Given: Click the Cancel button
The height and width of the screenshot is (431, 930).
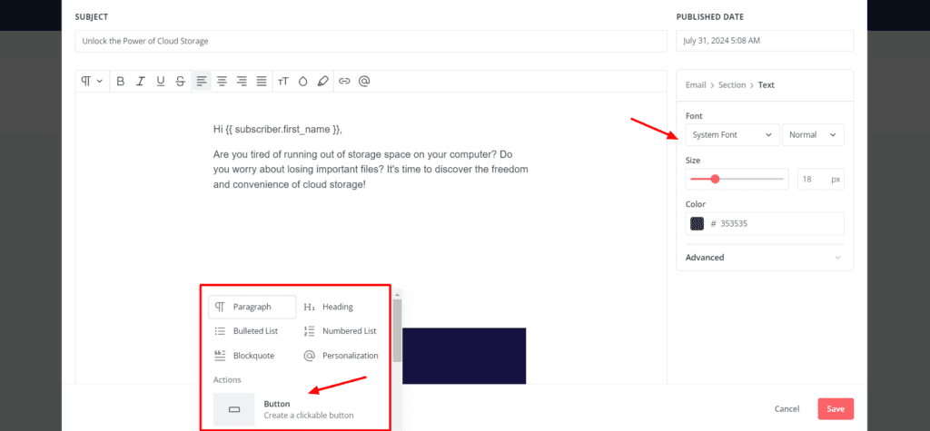Looking at the screenshot, I should 787,408.
